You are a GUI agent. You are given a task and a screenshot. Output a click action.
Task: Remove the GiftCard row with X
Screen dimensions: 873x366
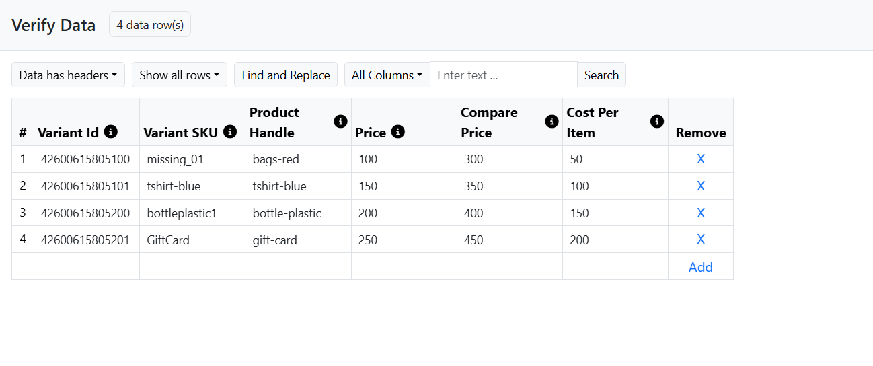[700, 240]
